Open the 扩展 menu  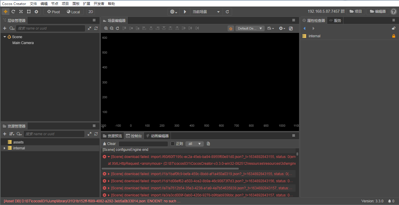pyautogui.click(x=87, y=4)
